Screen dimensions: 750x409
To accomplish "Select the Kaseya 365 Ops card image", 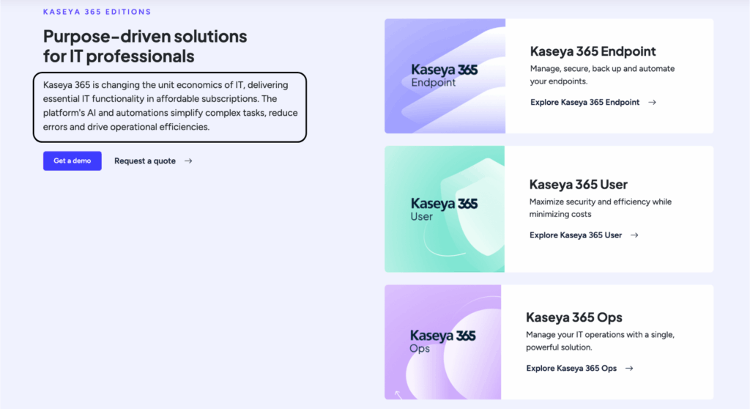I will (443, 342).
